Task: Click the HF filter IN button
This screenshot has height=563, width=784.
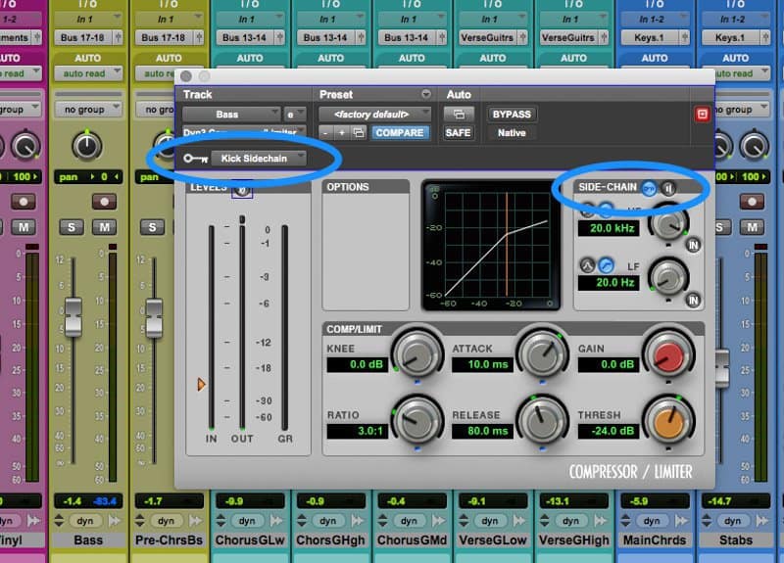Action: (x=694, y=245)
